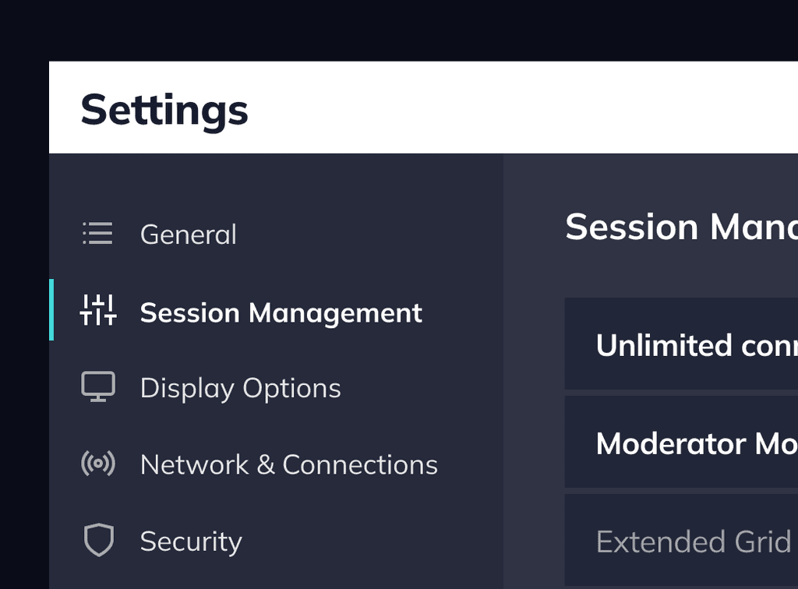
Task: Open the Display Options section
Action: click(240, 386)
